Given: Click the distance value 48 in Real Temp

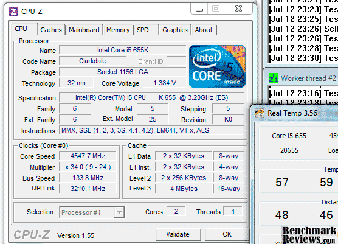Looking at the screenshot, I should click(x=281, y=215).
